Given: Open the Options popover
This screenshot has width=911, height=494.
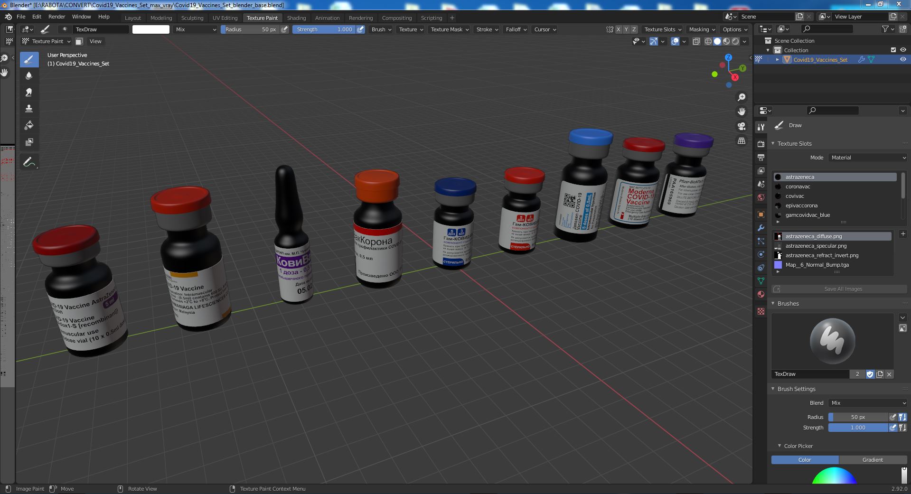Looking at the screenshot, I should tap(735, 29).
